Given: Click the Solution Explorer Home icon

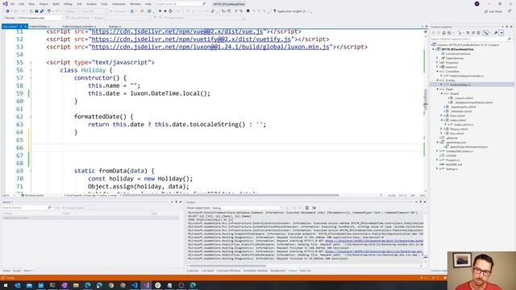Looking at the screenshot, I should point(444,33).
